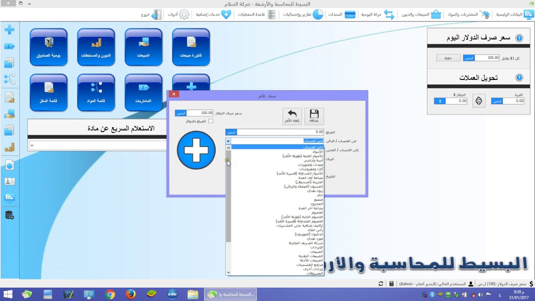Collapse the من الحساب / الدائن combo arrow
This screenshot has height=301, width=535.
[228, 141]
